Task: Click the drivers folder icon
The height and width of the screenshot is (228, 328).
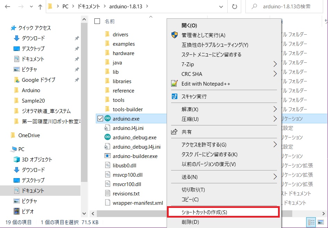Action: click(107, 34)
